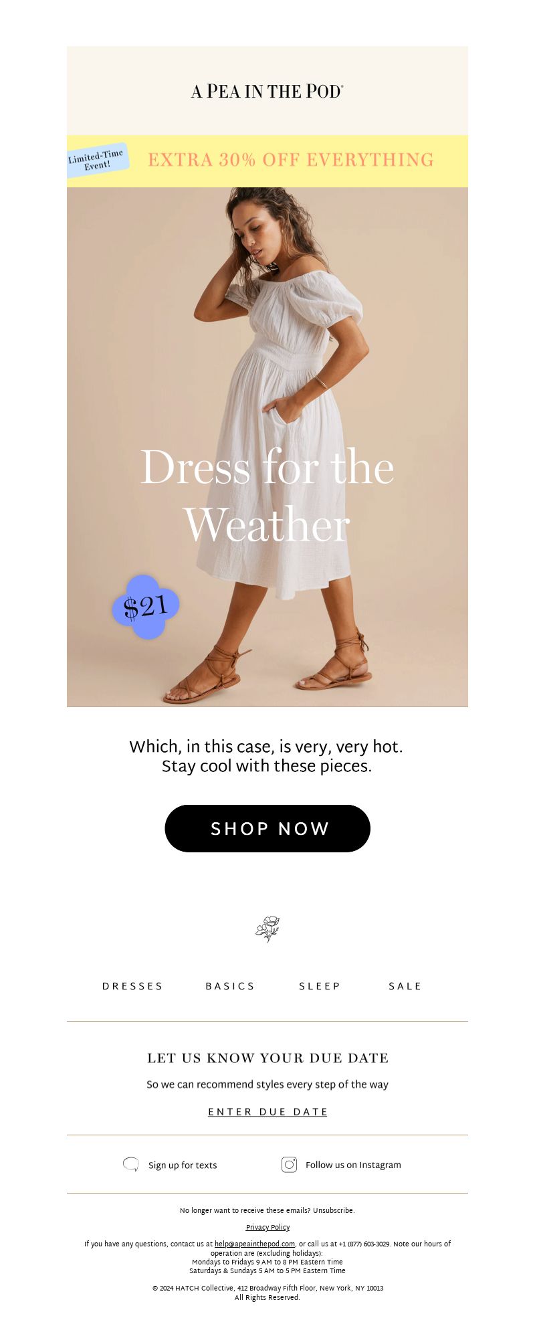
Task: Go to the Basics category
Action: tap(230, 986)
